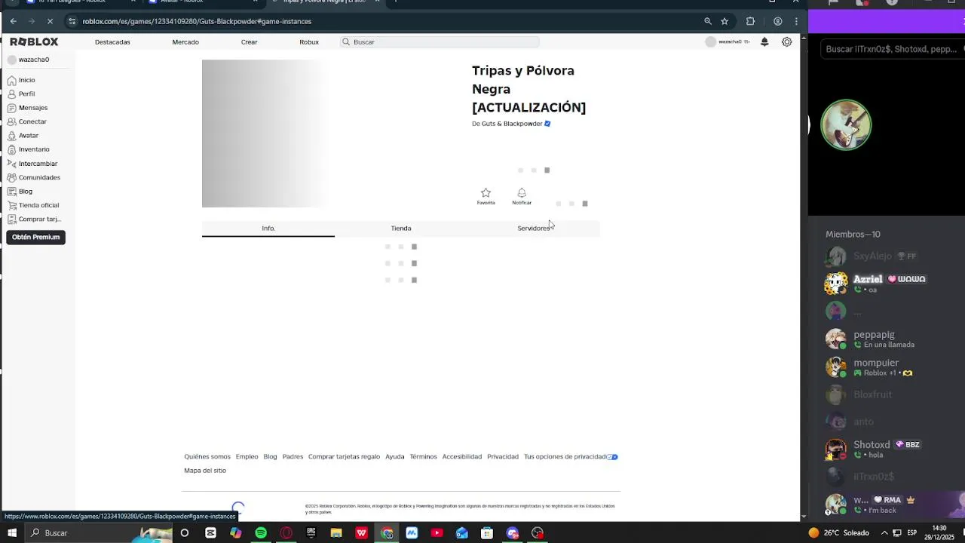Click the Windows Start button
Image resolution: width=965 pixels, height=543 pixels.
click(x=12, y=533)
